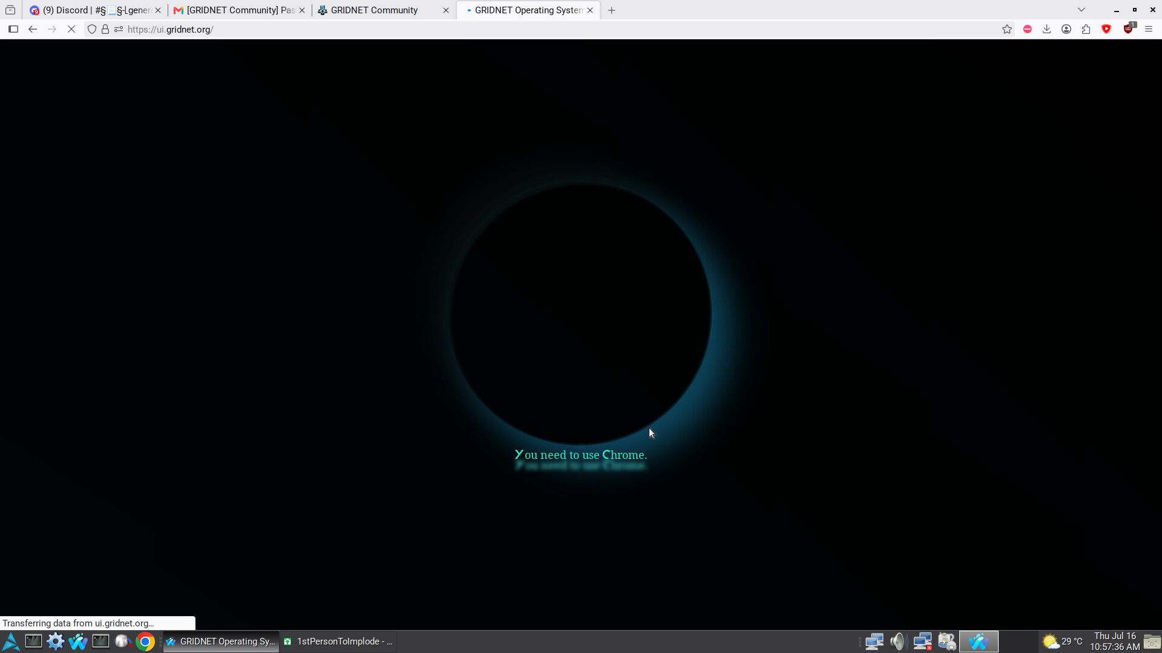Switch to GRIDNET Operating Sy... taskbar window
Image resolution: width=1162 pixels, height=653 pixels.
(x=221, y=642)
